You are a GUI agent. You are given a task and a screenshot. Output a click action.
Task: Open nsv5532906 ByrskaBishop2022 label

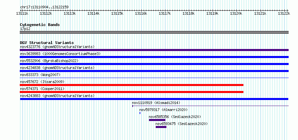(x=49, y=61)
